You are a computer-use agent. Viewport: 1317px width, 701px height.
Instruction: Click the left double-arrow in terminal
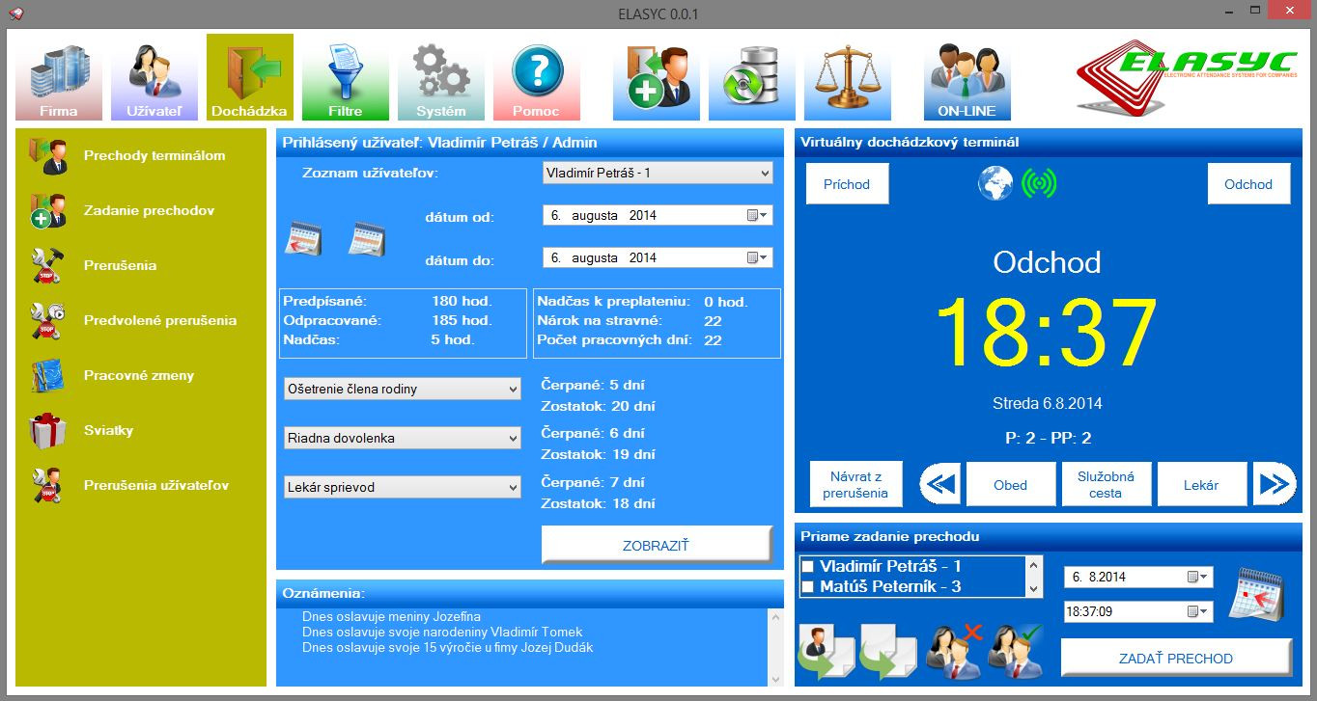click(940, 484)
